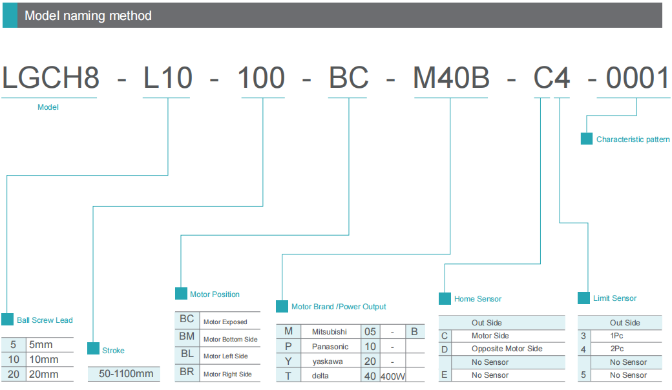The width and height of the screenshot is (672, 390).
Task: Click the teal square next to Limit Sensor
Action: pyautogui.click(x=583, y=298)
